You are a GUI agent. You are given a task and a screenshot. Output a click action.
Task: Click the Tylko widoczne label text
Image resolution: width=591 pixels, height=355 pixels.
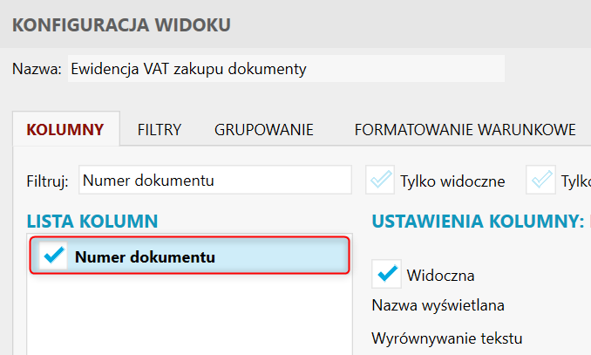(x=452, y=181)
